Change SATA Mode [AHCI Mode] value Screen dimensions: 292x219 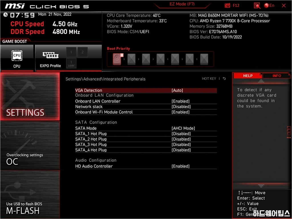click(183, 128)
